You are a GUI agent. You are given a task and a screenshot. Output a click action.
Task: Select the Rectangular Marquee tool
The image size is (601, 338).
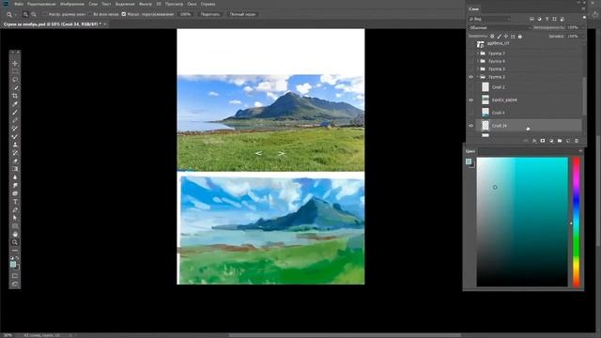click(x=15, y=71)
